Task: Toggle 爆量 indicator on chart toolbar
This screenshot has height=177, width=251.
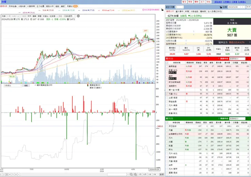Action: 40,16
